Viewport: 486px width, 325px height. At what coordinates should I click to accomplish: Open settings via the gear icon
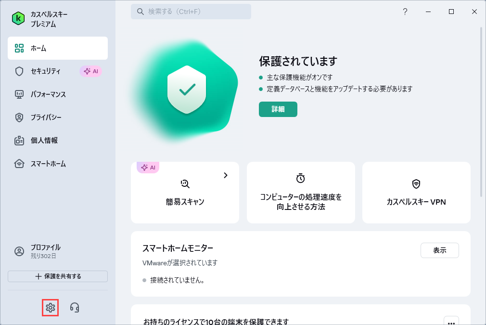pyautogui.click(x=50, y=308)
